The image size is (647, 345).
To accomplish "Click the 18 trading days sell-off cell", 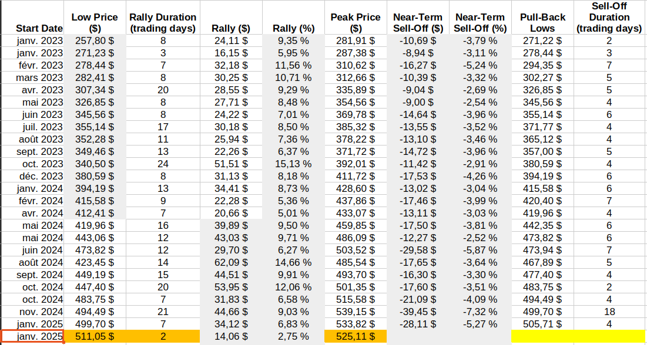I will [x=609, y=312].
